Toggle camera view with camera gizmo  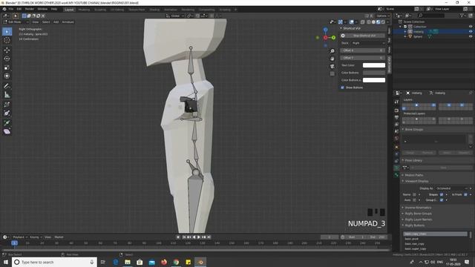(x=332, y=66)
